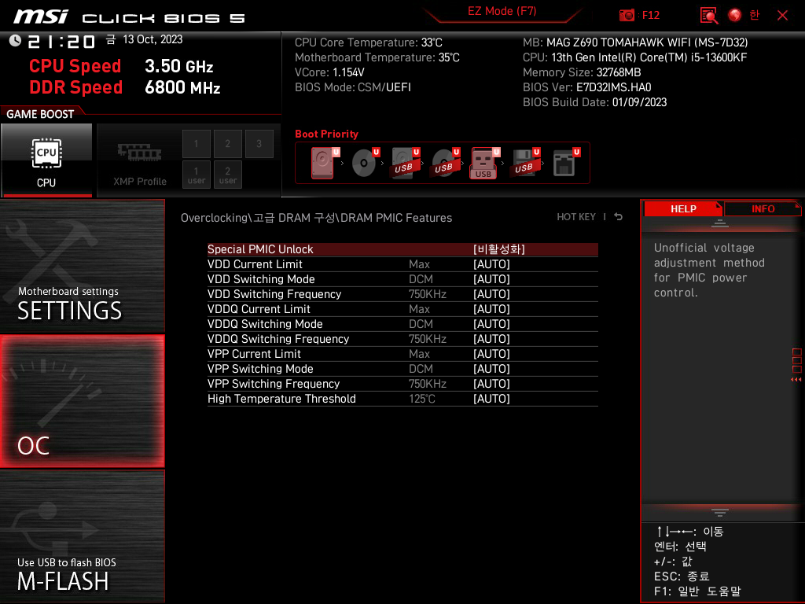Open VDD Switching Mode AUTO dropdown
The height and width of the screenshot is (604, 805).
click(491, 279)
